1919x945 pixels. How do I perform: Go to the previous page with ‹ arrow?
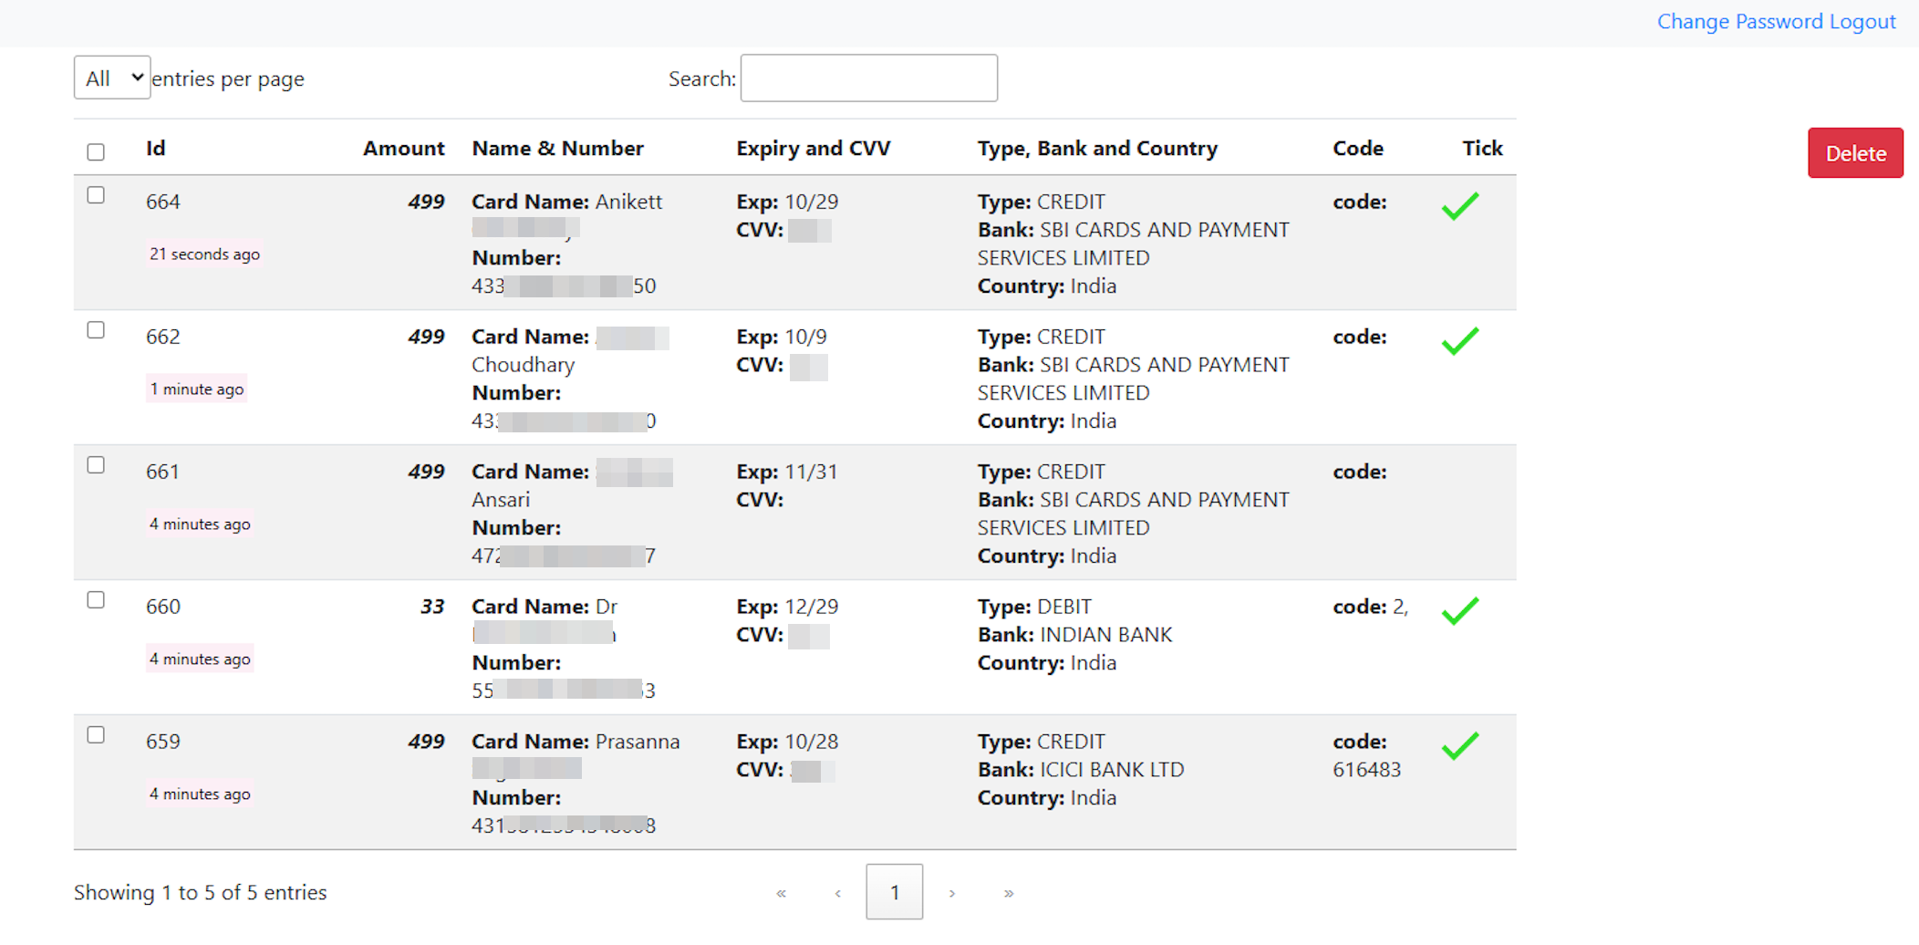837,892
